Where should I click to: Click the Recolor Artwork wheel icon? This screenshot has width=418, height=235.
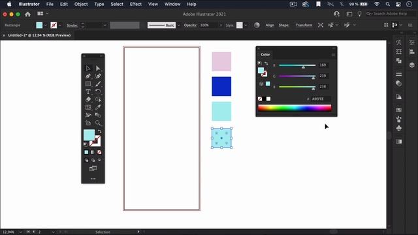pos(257,25)
